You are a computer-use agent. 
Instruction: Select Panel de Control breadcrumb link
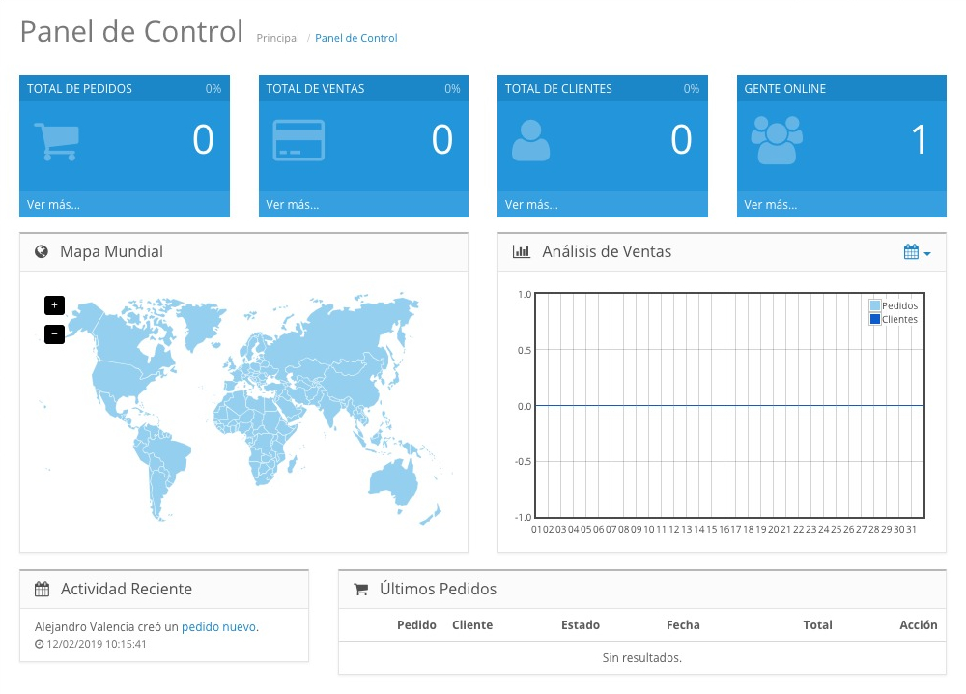[355, 39]
